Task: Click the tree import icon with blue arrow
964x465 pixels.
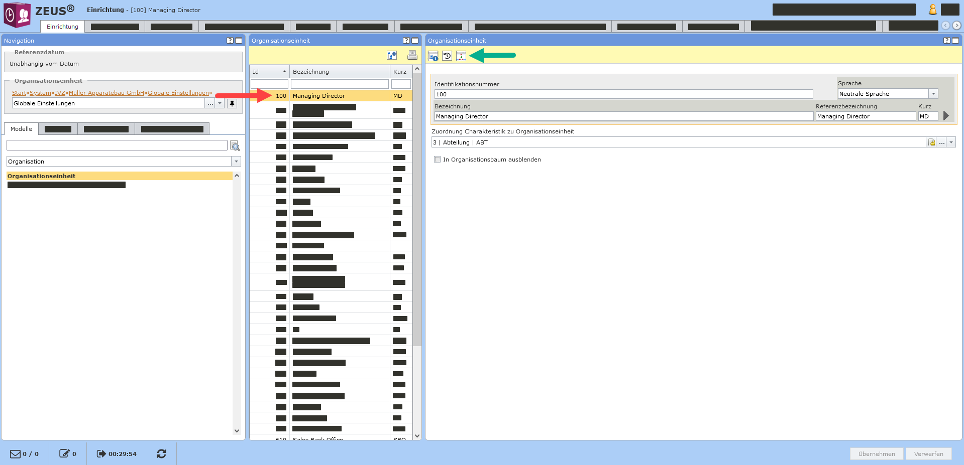Action: (x=392, y=55)
